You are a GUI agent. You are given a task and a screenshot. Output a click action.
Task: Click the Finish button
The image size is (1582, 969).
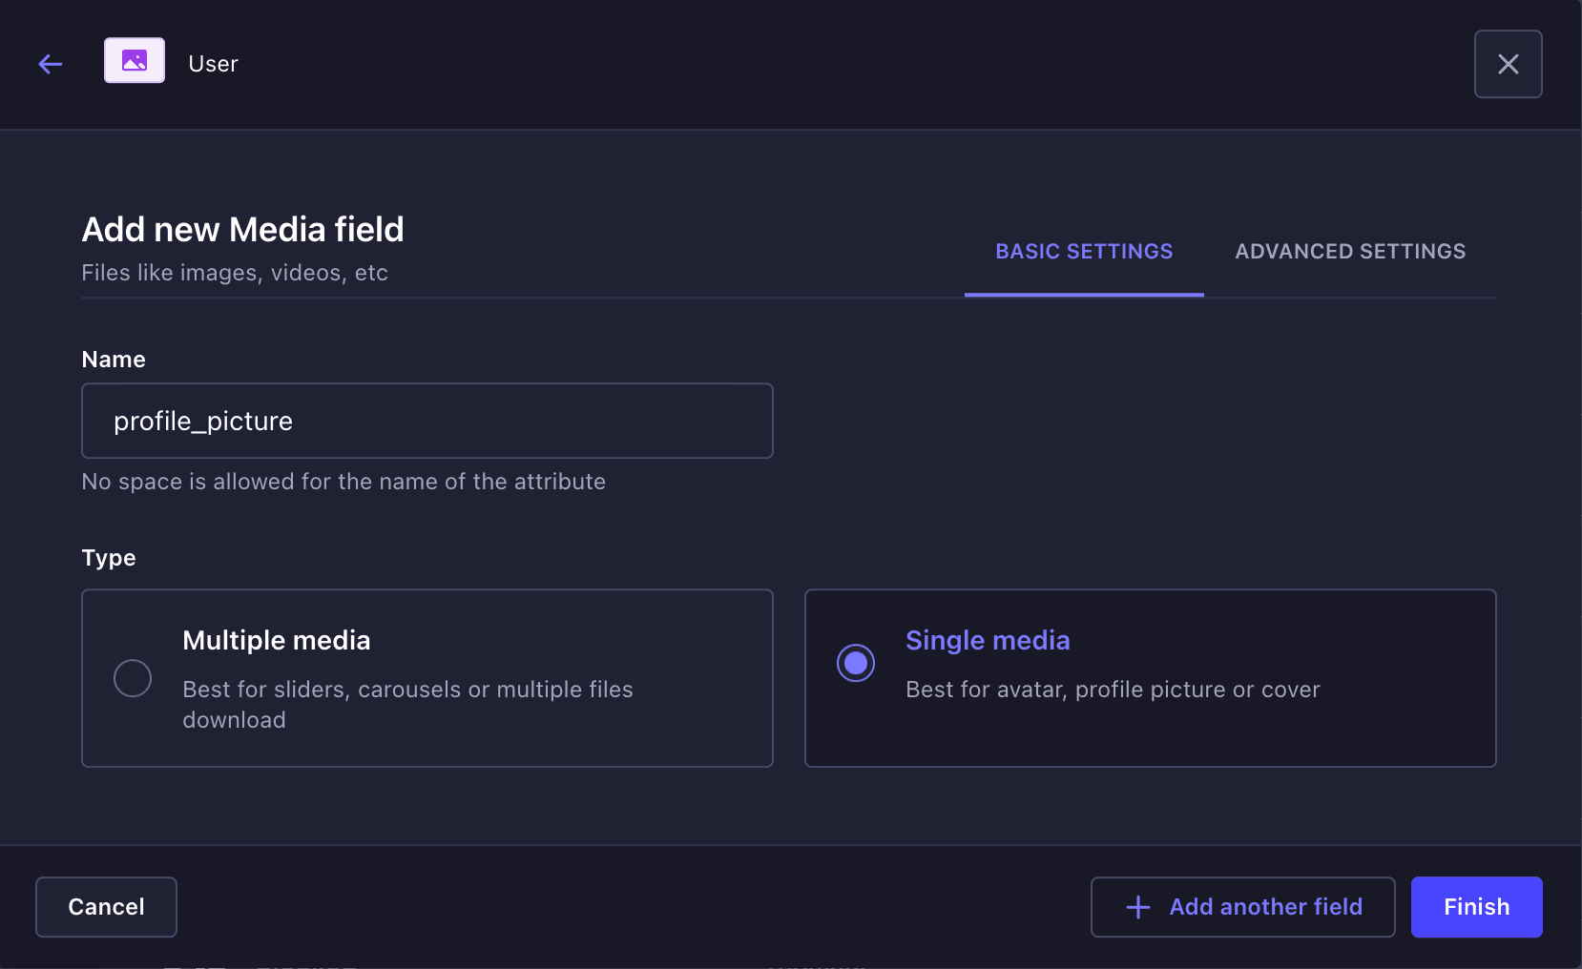coord(1476,907)
